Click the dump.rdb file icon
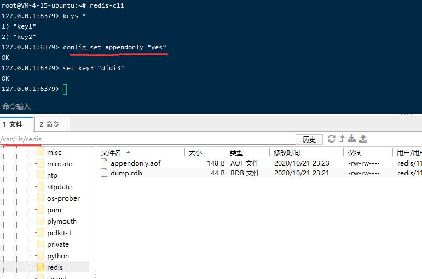This screenshot has height=279, width=422. [104, 173]
